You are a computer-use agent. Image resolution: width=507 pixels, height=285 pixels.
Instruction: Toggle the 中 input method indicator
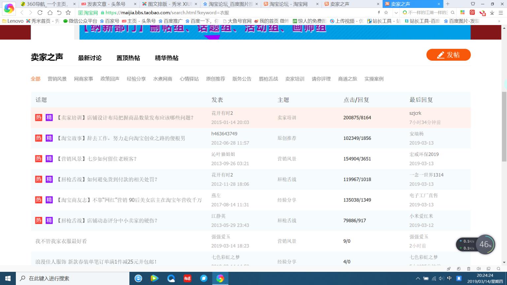(x=449, y=278)
